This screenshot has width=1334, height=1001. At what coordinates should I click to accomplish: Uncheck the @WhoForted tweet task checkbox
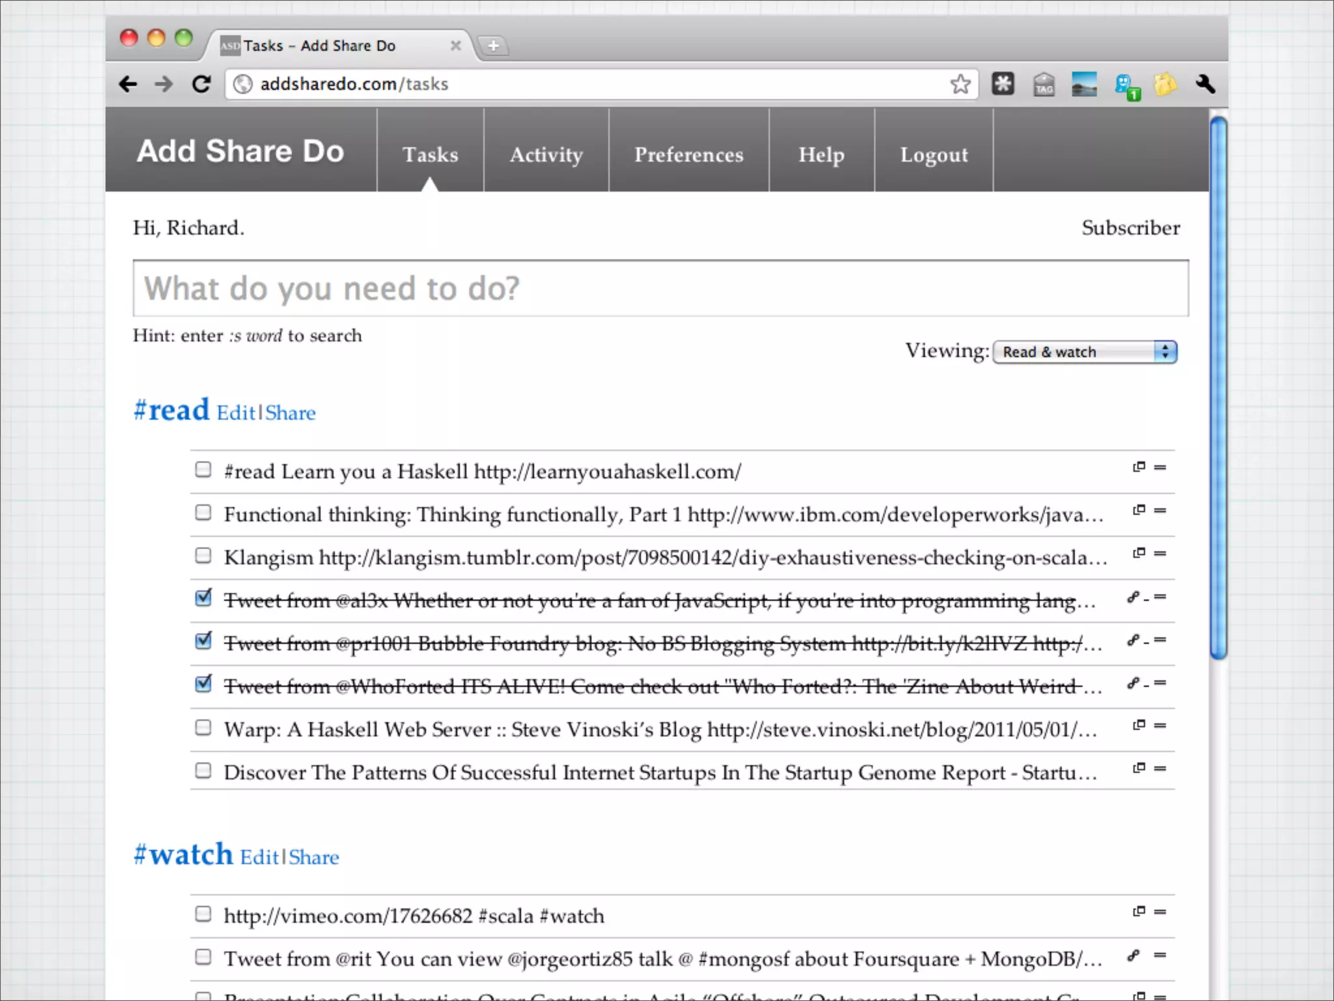tap(203, 684)
